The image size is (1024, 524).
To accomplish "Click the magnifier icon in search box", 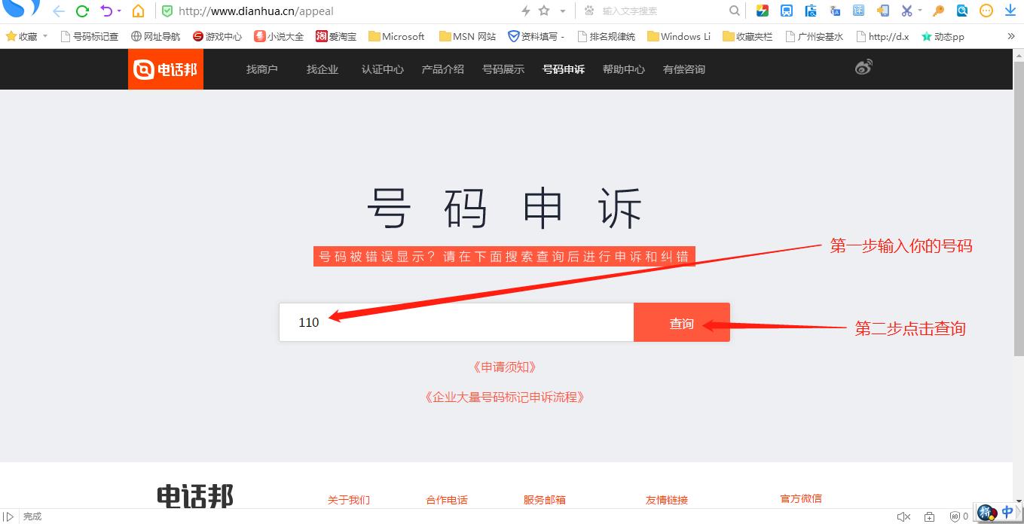I will [735, 11].
